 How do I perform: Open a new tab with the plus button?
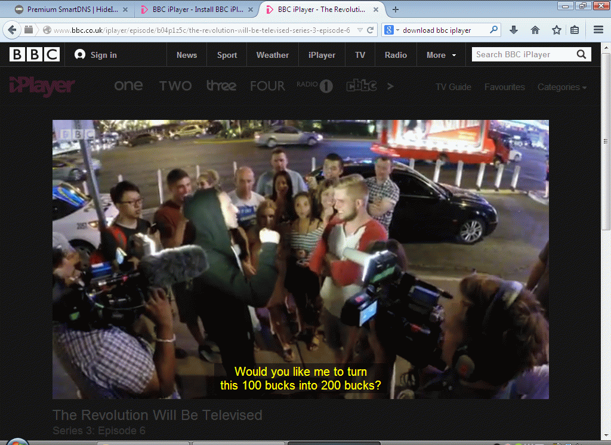coord(395,10)
